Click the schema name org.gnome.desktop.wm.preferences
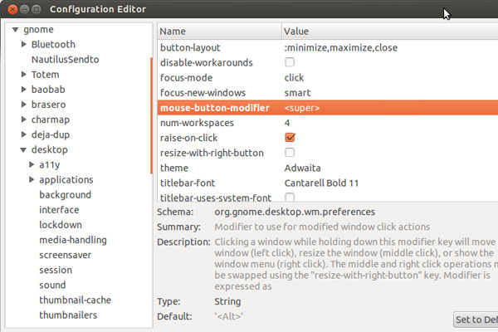The height and width of the screenshot is (332, 498). 295,212
